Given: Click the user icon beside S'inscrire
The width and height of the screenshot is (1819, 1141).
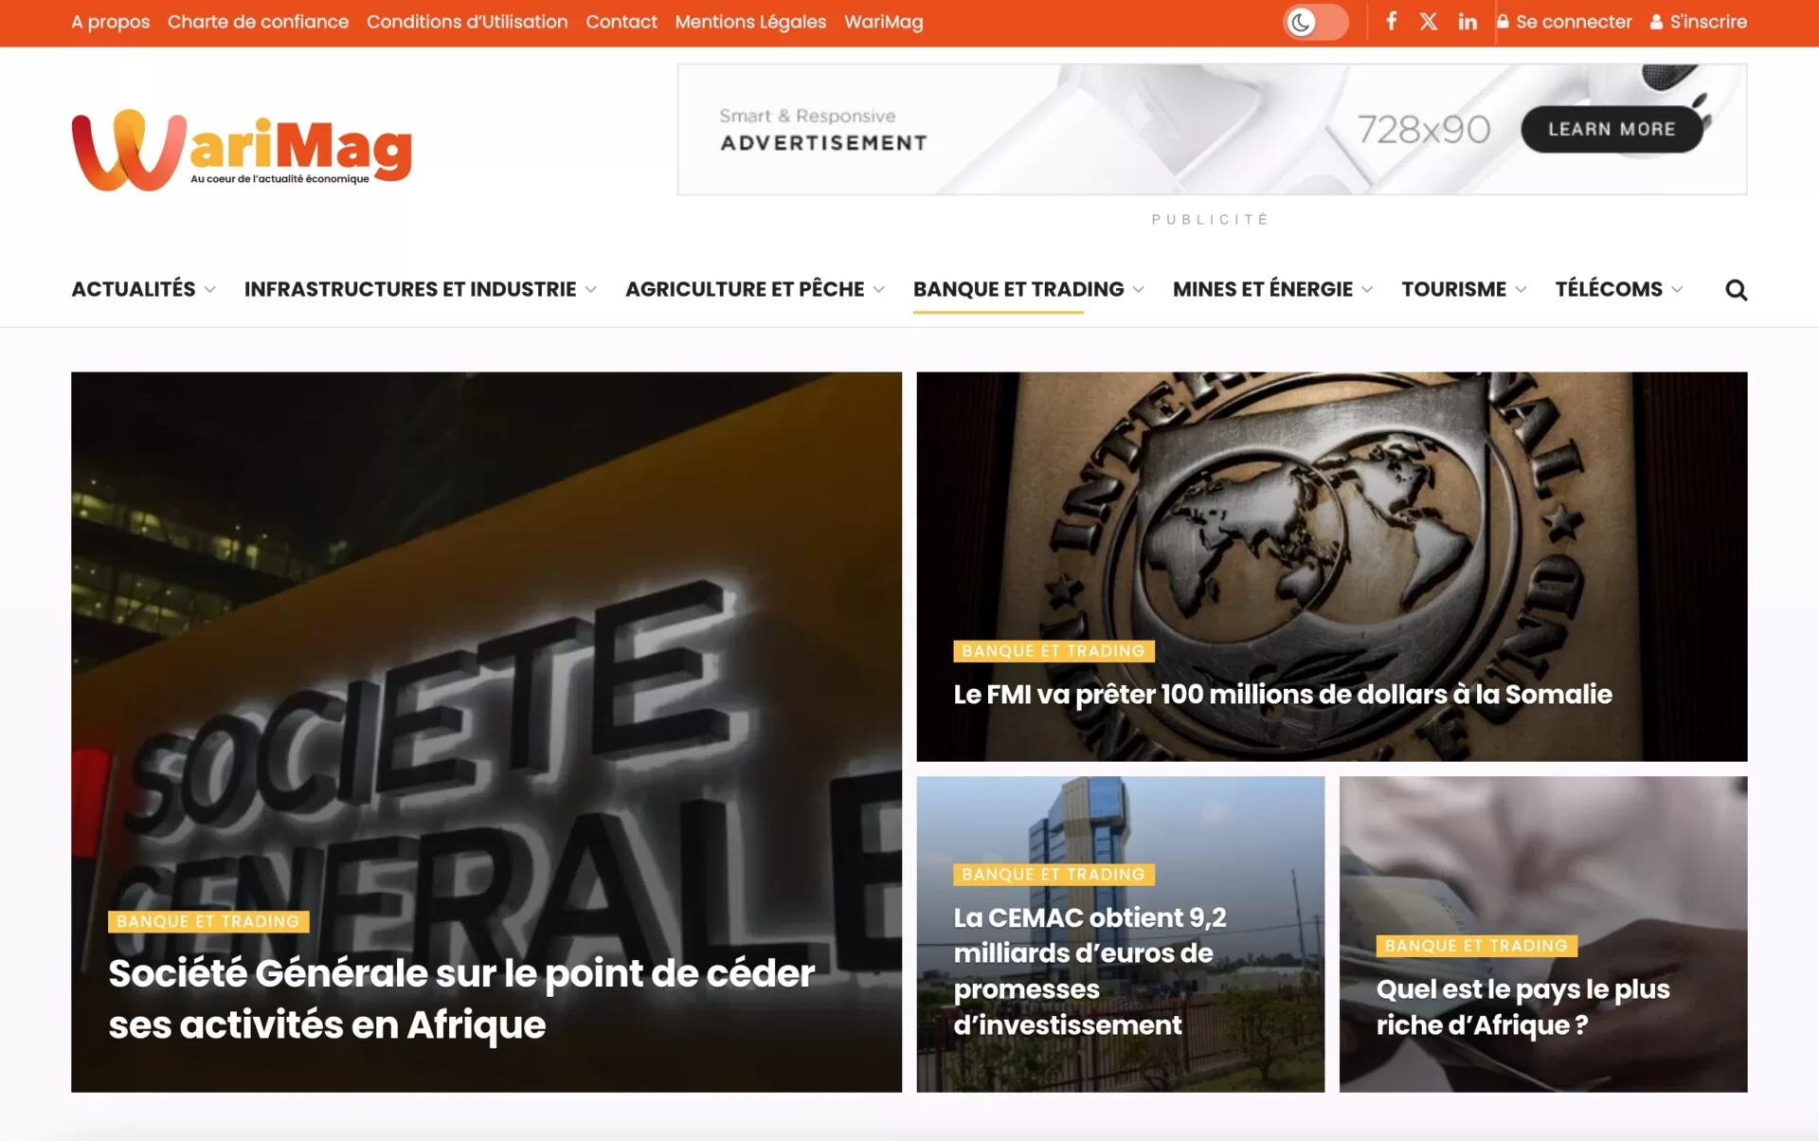Looking at the screenshot, I should [1656, 21].
